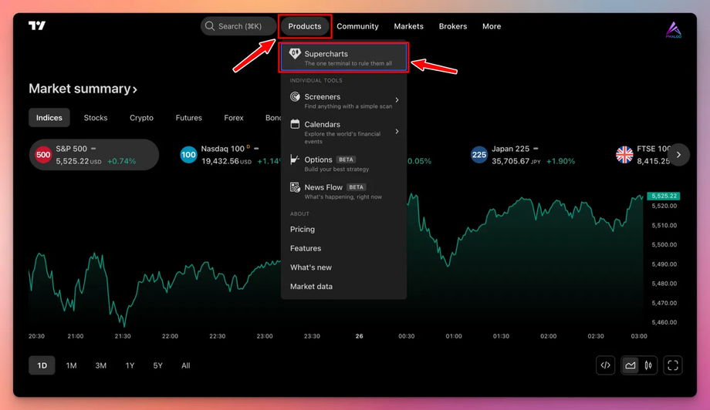
Task: Click the Screeners radar icon
Action: pos(295,96)
